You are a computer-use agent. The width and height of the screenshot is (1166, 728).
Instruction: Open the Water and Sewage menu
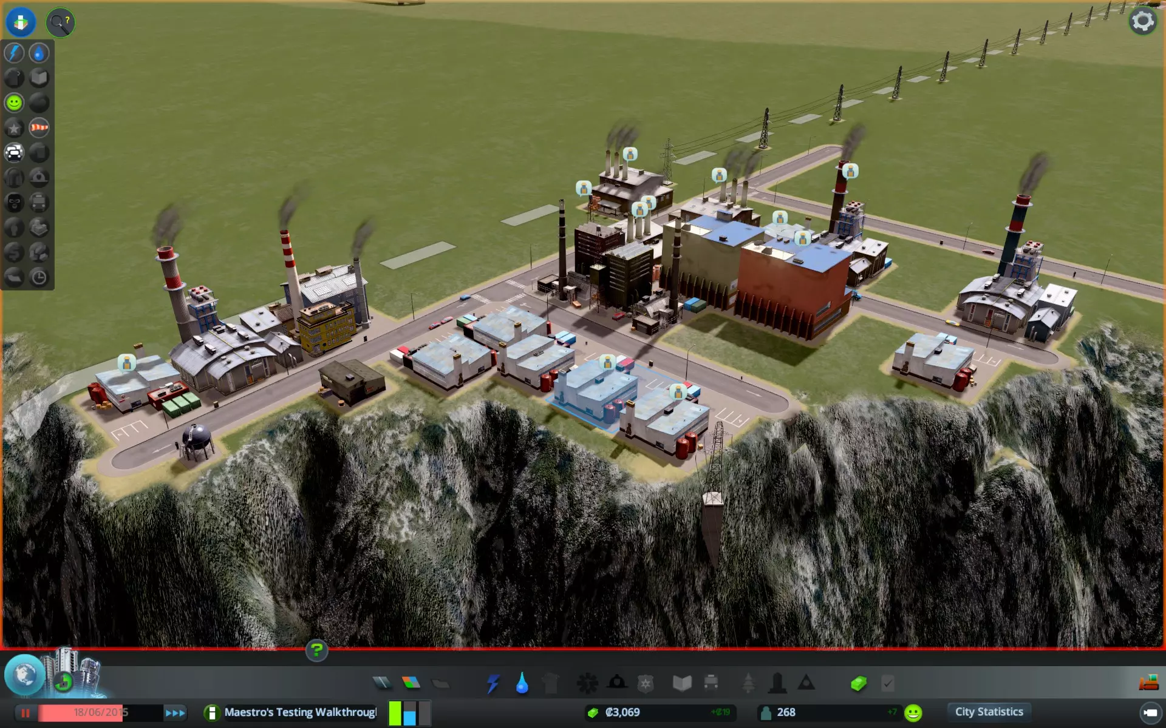click(x=522, y=684)
